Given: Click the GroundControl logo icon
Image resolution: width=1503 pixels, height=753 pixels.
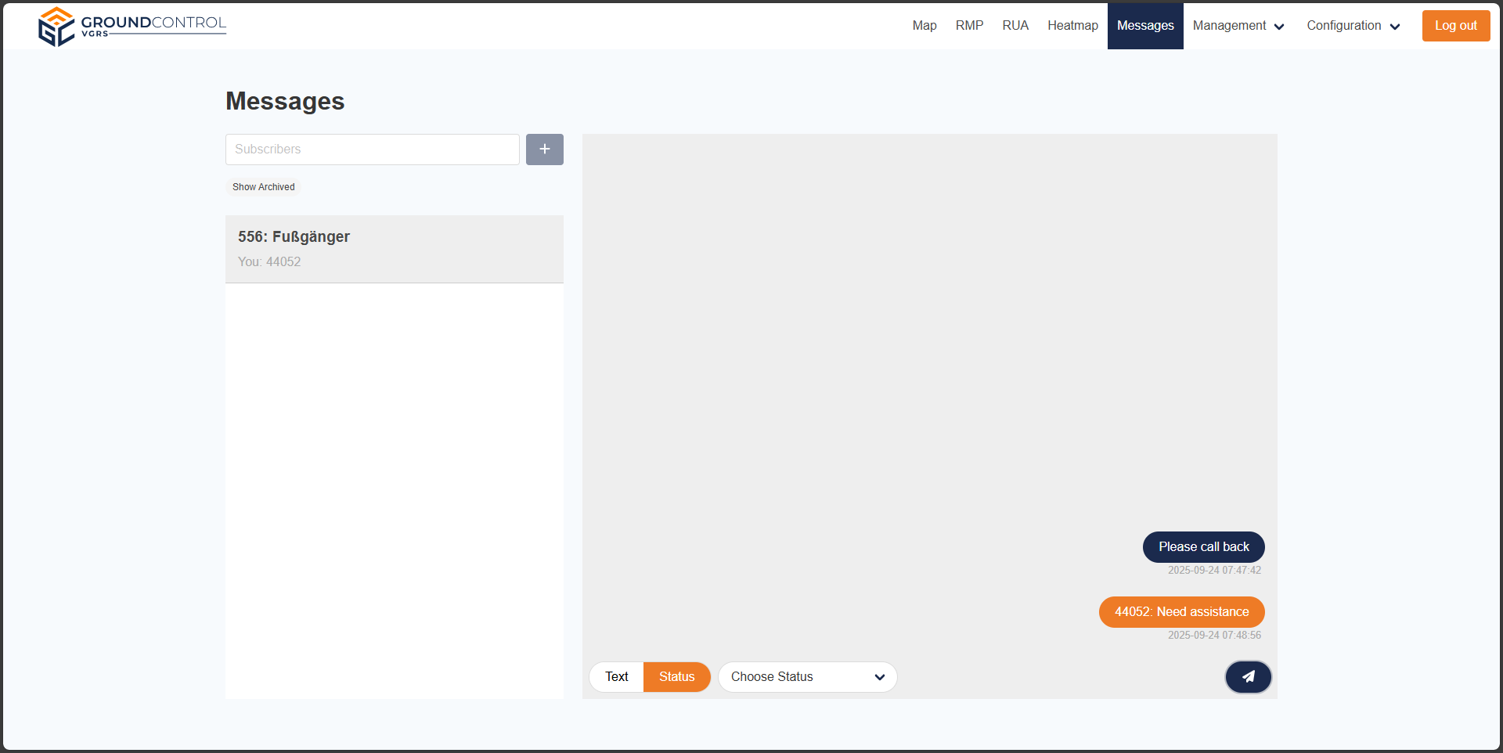Looking at the screenshot, I should 56,27.
